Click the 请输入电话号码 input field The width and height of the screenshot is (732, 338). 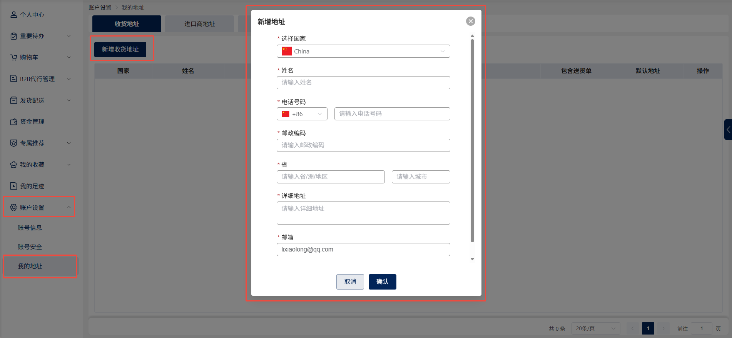[392, 114]
